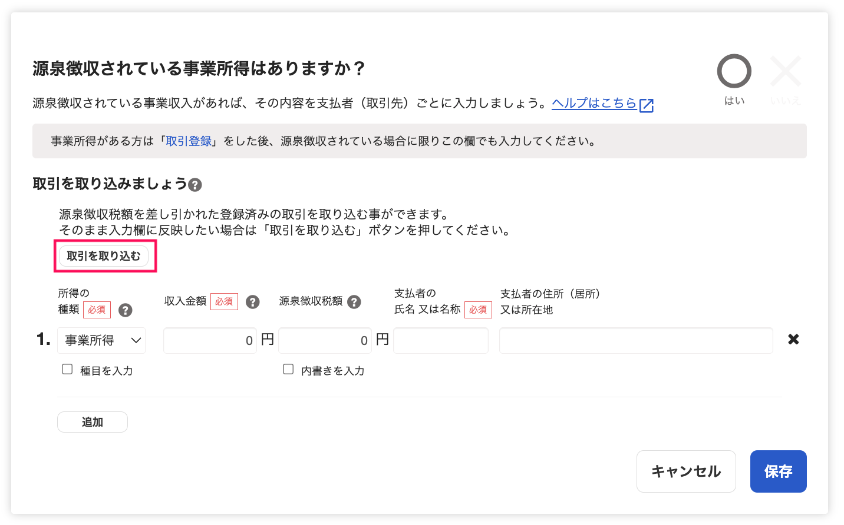Open the 事業所得 income type dropdown
Screen dimensions: 844x525
pyautogui.click(x=101, y=340)
